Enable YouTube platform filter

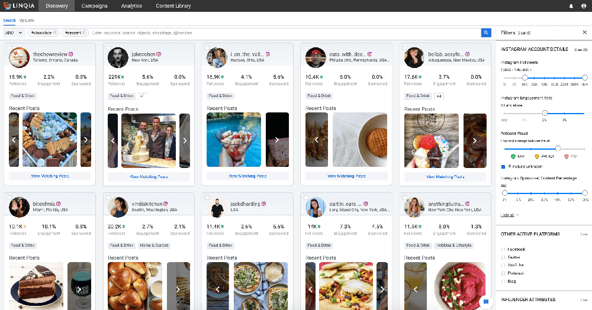pos(503,265)
